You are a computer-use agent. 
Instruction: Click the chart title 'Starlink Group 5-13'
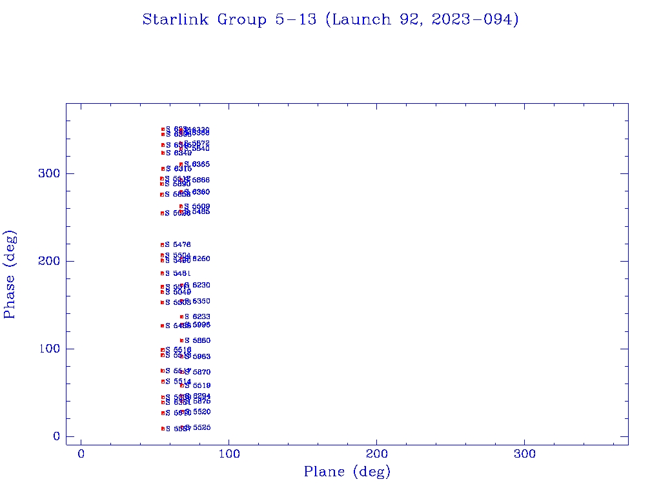pyautogui.click(x=229, y=20)
